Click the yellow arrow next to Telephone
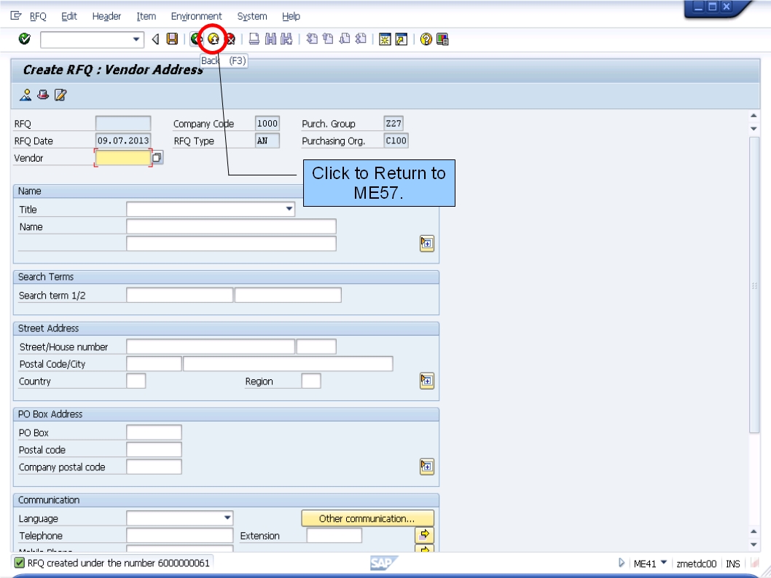 425,535
